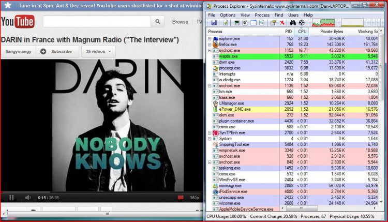Collapse the svchost.exe tree node with PID 1152
The image size is (388, 222).
(x=210, y=50)
